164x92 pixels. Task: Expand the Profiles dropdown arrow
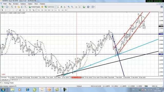click(9, 7)
